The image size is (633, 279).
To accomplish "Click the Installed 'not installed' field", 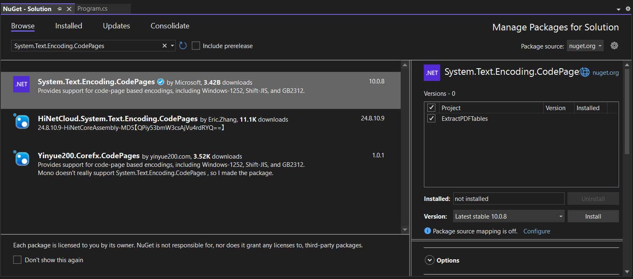I will click(509, 198).
